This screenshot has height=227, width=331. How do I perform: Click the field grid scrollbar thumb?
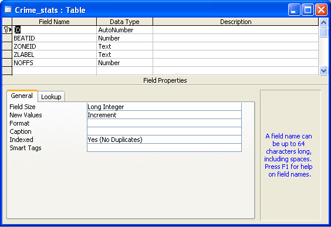click(x=323, y=32)
